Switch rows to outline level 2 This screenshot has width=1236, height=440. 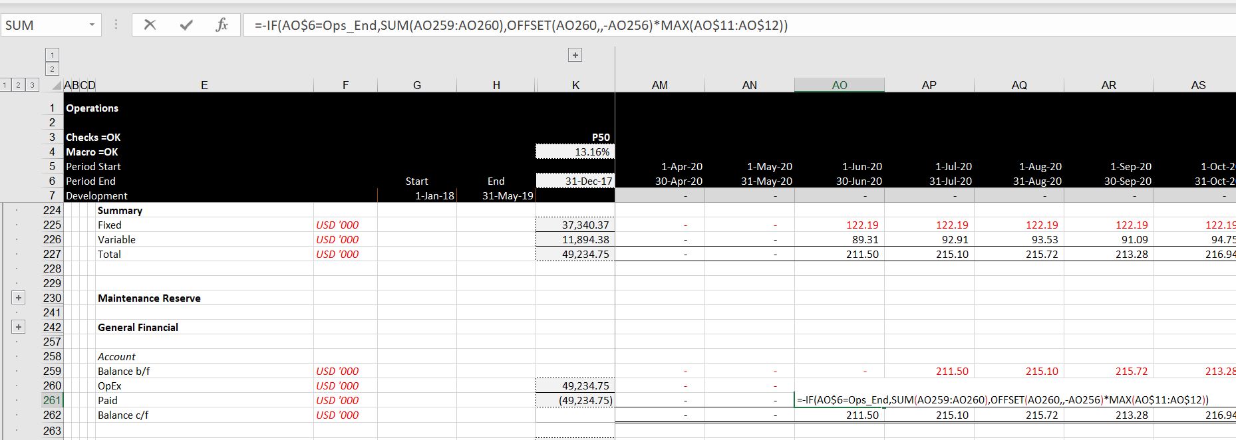coord(19,85)
